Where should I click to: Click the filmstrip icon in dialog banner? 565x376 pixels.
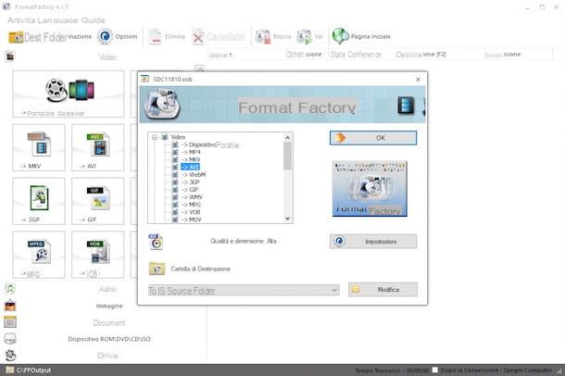406,106
